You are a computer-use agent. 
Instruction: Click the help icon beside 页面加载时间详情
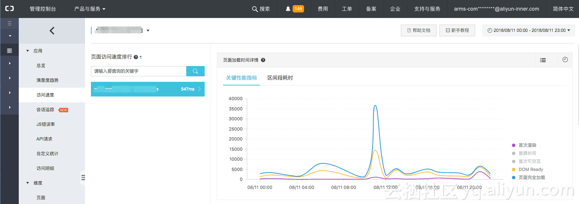(263, 60)
